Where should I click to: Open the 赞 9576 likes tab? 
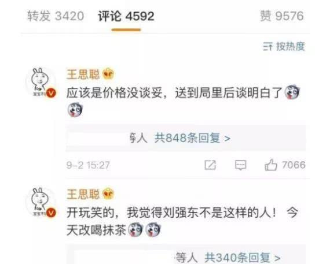point(282,16)
